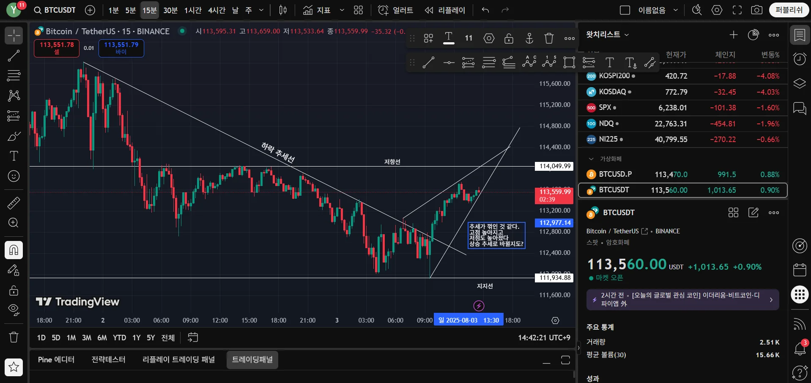Open quick search lightbulb icon
Screen dimensions: 811x383
coord(697,10)
